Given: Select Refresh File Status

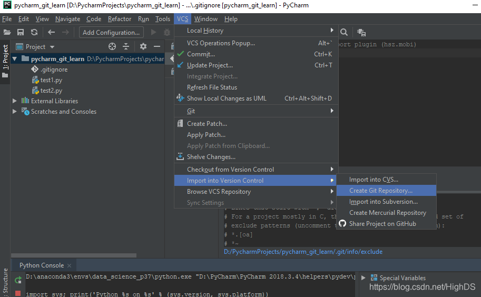Looking at the screenshot, I should [x=256, y=87].
